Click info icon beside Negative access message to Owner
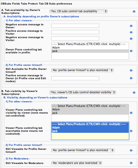Viewport: 138px width, 168px height. coord(131,26)
